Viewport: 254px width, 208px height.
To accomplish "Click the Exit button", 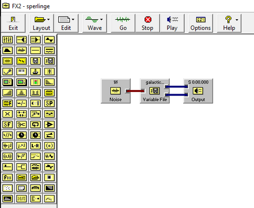I will click(13, 23).
